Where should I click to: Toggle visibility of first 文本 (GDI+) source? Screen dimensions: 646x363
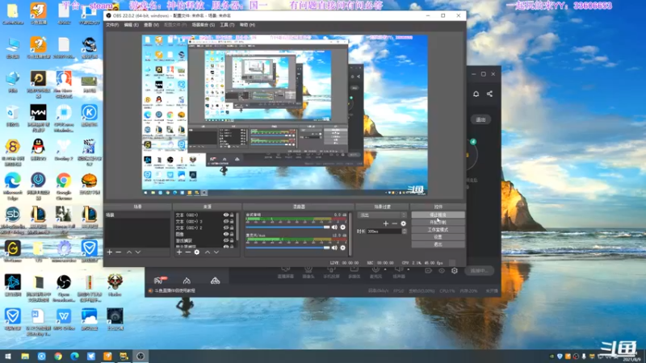coord(226,215)
